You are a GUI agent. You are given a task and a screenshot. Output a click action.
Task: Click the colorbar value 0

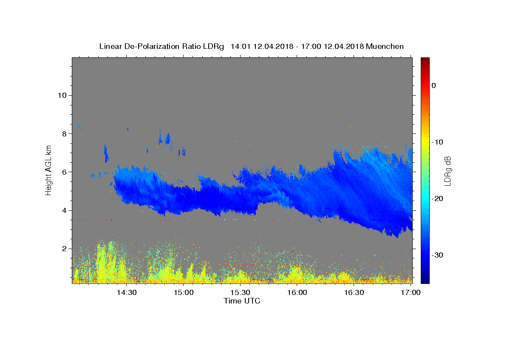434,85
